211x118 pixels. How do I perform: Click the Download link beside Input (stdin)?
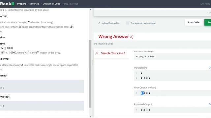pyautogui.click(x=210, y=68)
